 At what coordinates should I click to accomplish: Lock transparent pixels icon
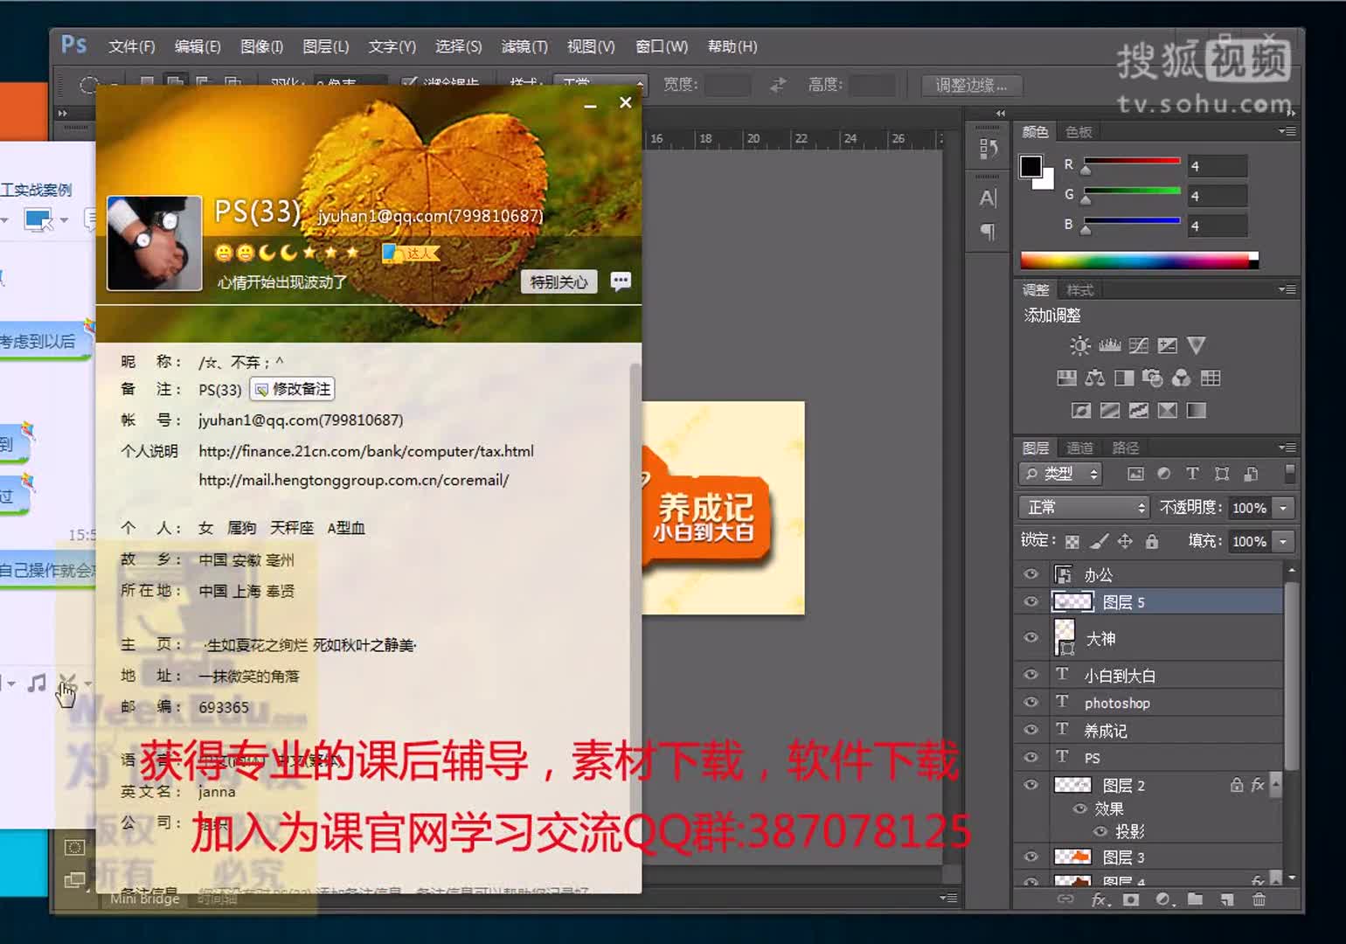tap(1072, 542)
